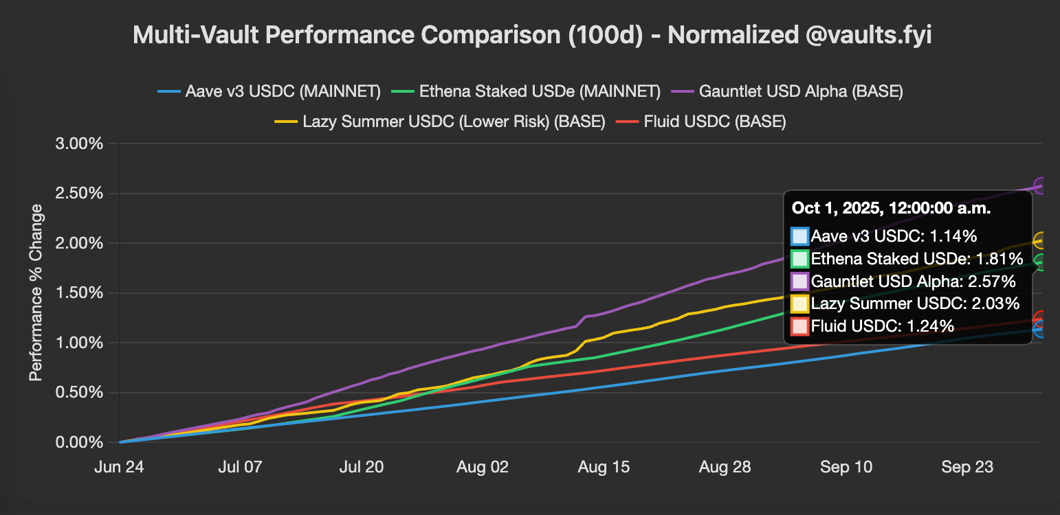Click the yellow Lazy Summer endpoint circle
The height and width of the screenshot is (515, 1060).
(1041, 240)
